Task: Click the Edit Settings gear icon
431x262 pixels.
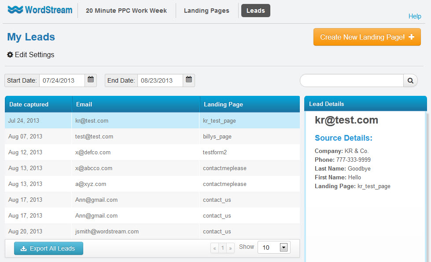Action: pos(10,55)
